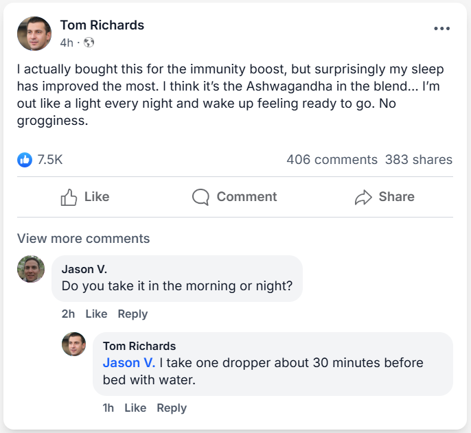
Task: Click the thumbs-up outline icon on Like button
Action: point(69,197)
